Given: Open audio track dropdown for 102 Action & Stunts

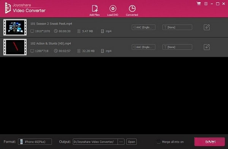Looking at the screenshot, I should 144,47.
